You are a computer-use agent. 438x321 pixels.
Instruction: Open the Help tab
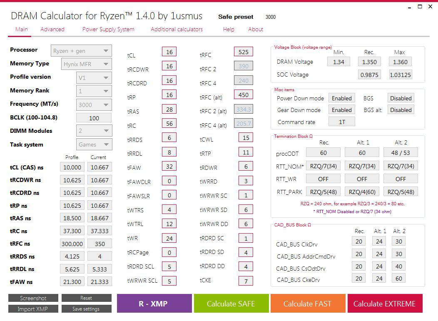pyautogui.click(x=229, y=29)
